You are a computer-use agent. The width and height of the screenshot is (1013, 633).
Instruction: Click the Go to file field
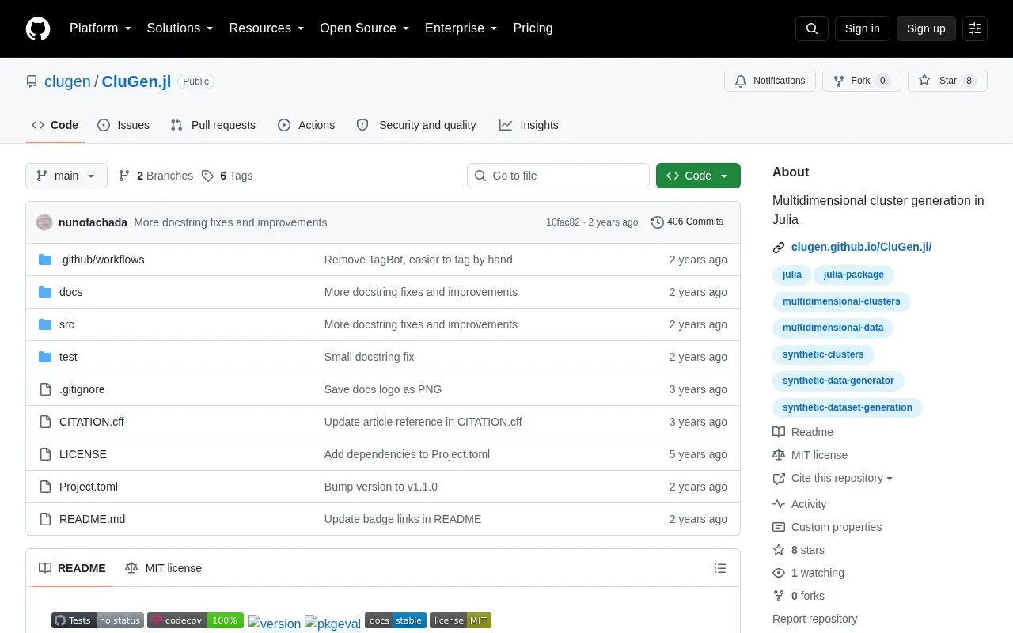558,176
